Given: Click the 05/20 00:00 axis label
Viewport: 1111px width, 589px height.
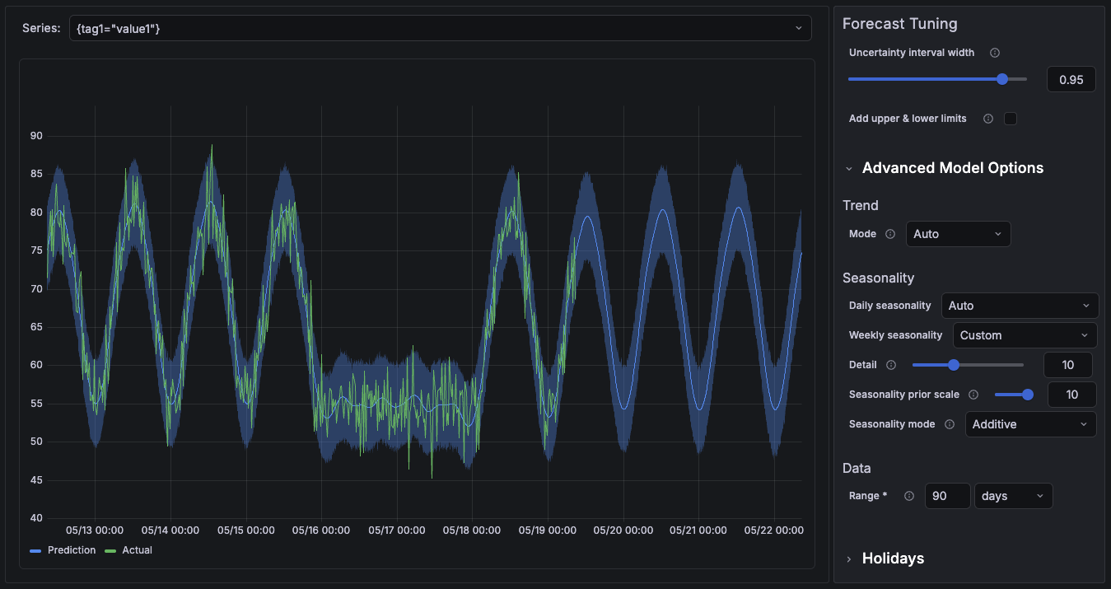Looking at the screenshot, I should 624,531.
